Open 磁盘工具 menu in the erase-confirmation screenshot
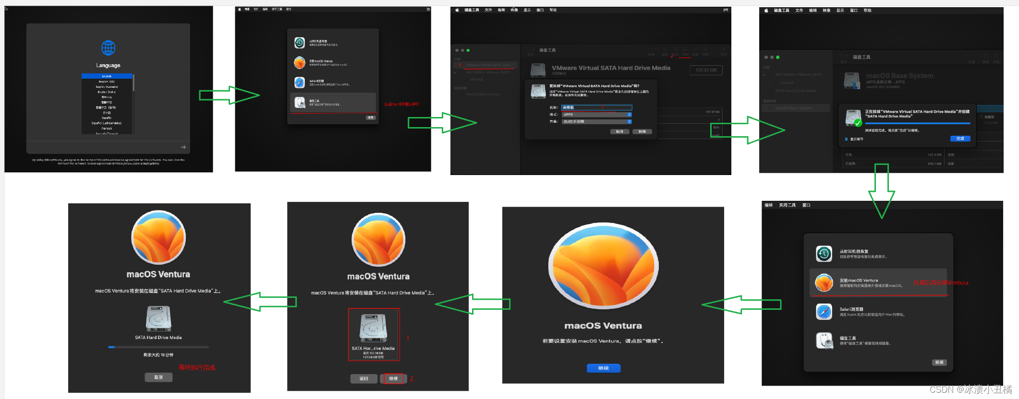The image size is (1019, 399). (x=472, y=10)
